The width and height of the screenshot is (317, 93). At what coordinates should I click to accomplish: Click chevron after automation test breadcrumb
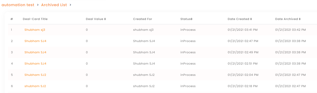38,5
